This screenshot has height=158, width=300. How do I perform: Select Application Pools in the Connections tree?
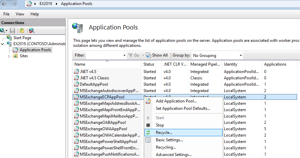click(36, 50)
